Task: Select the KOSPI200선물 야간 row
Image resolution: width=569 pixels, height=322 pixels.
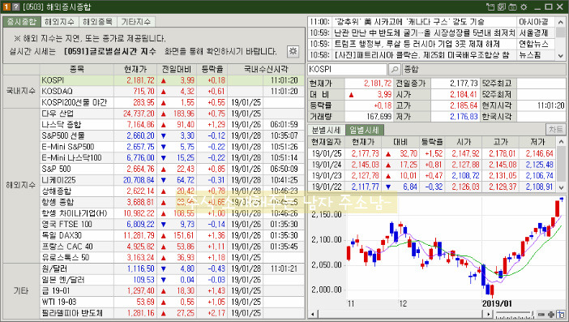Action: pos(172,102)
